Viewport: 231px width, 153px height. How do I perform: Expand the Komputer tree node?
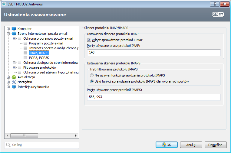click(8, 29)
